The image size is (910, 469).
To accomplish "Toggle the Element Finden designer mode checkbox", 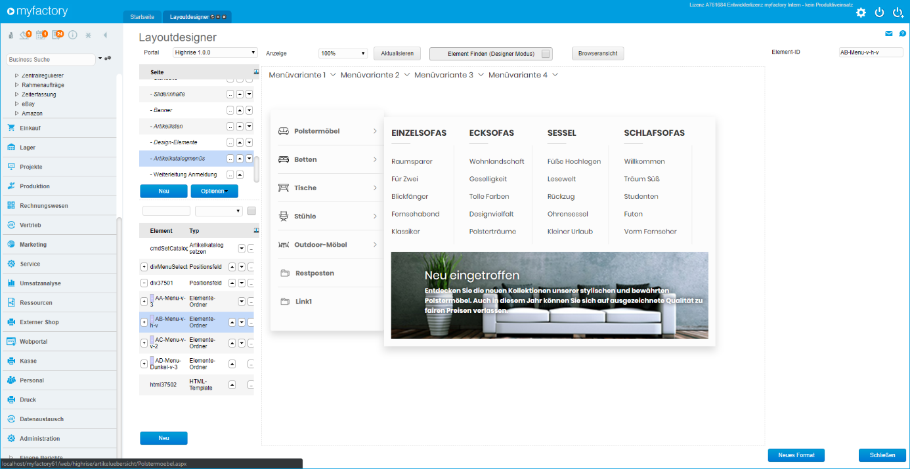I will (x=546, y=54).
